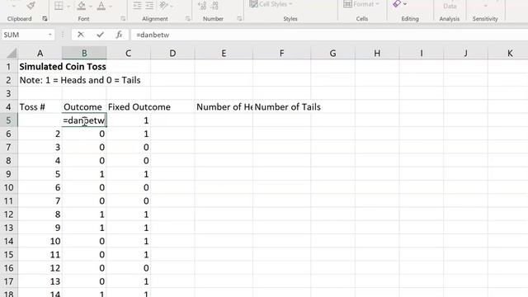This screenshot has height=297, width=528.
Task: Apply the Font Color letter A
Action: [x=101, y=6]
